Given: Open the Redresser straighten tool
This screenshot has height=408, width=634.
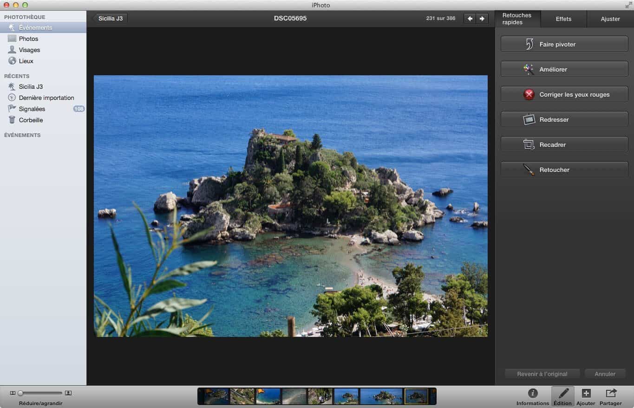Looking at the screenshot, I should (x=564, y=119).
